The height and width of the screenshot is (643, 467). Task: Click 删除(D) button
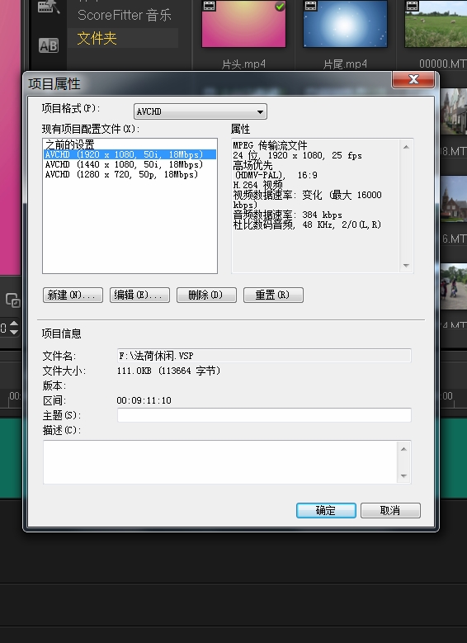pos(206,295)
